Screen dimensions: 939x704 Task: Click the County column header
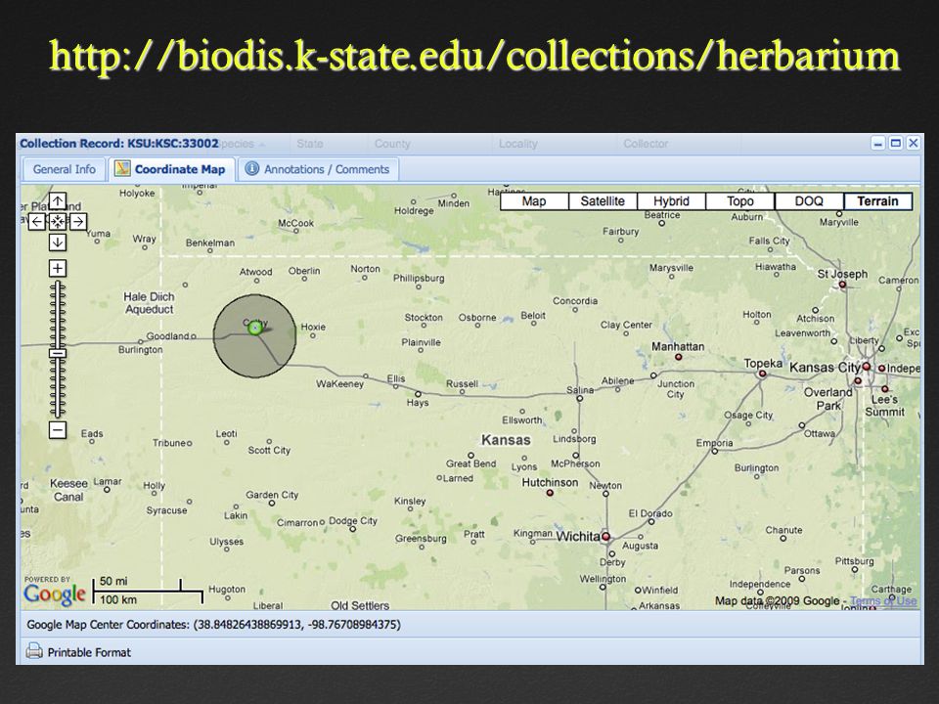(x=392, y=144)
